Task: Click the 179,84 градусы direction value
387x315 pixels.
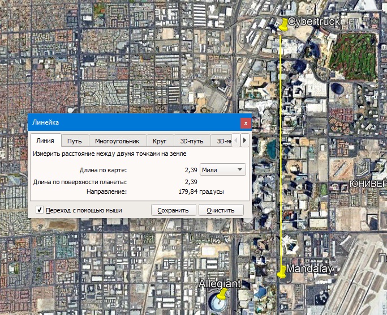Action: pos(201,191)
